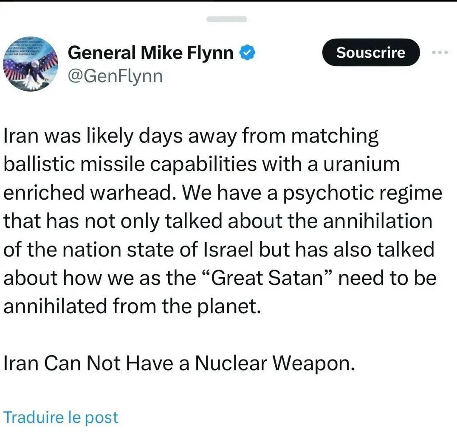
Task: Click the @GenFlynn handle
Action: pyautogui.click(x=115, y=76)
